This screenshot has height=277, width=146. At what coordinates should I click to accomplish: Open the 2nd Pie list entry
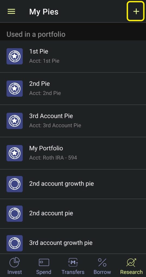click(x=73, y=89)
